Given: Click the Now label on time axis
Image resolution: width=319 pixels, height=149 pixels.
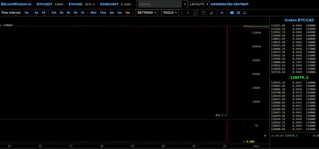Looking at the screenshot, I should [x=256, y=146].
